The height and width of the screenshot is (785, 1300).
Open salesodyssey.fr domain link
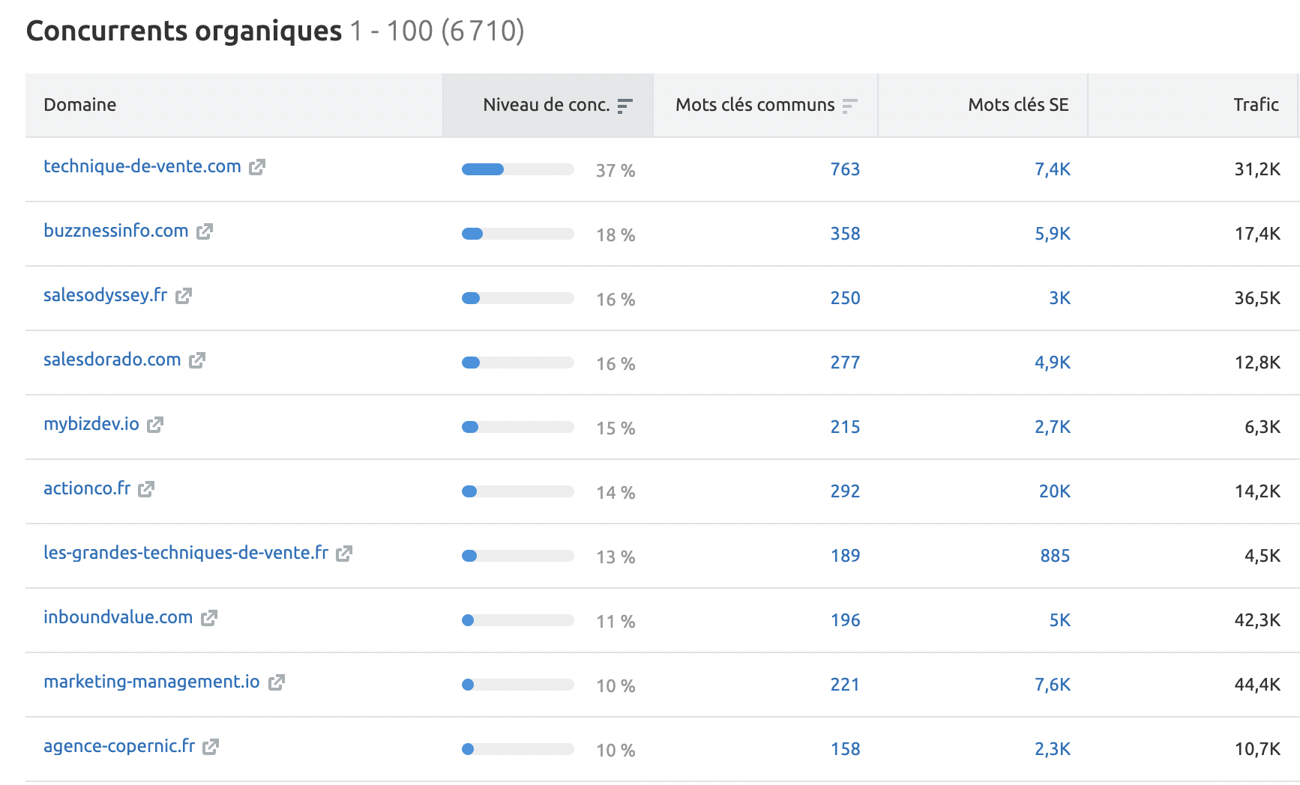tap(106, 295)
